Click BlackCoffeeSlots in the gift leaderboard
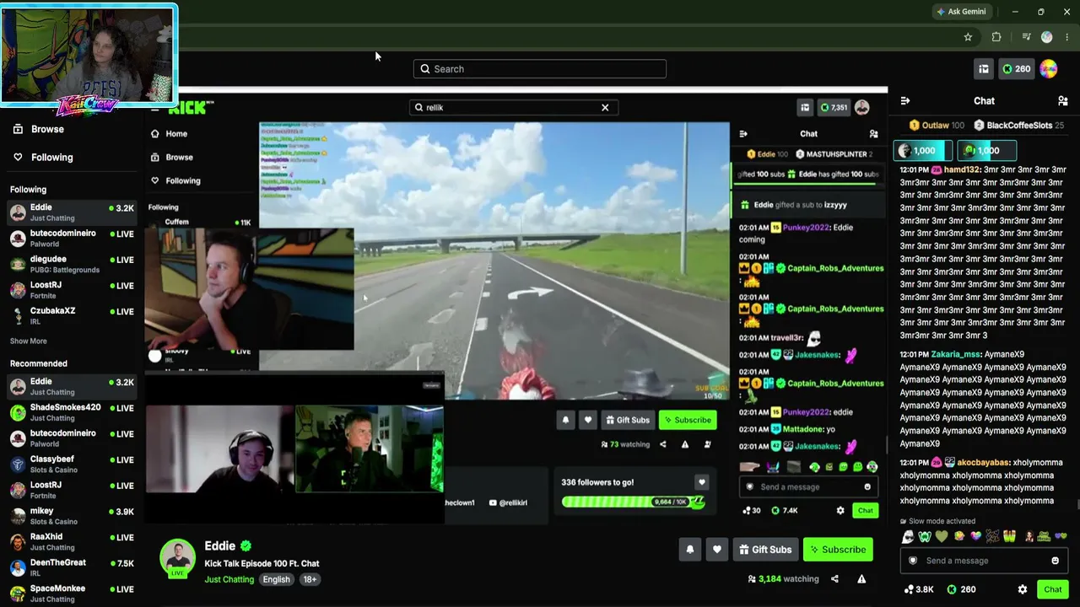This screenshot has height=607, width=1080. pyautogui.click(x=1019, y=125)
